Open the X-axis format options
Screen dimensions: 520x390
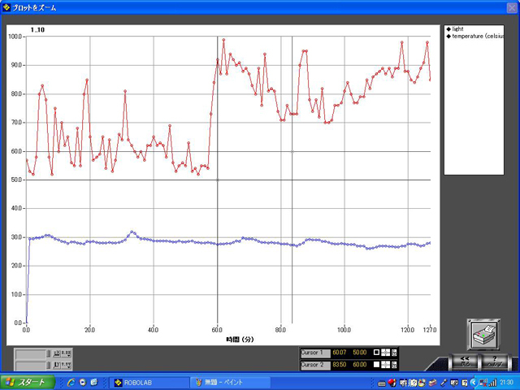(67, 353)
